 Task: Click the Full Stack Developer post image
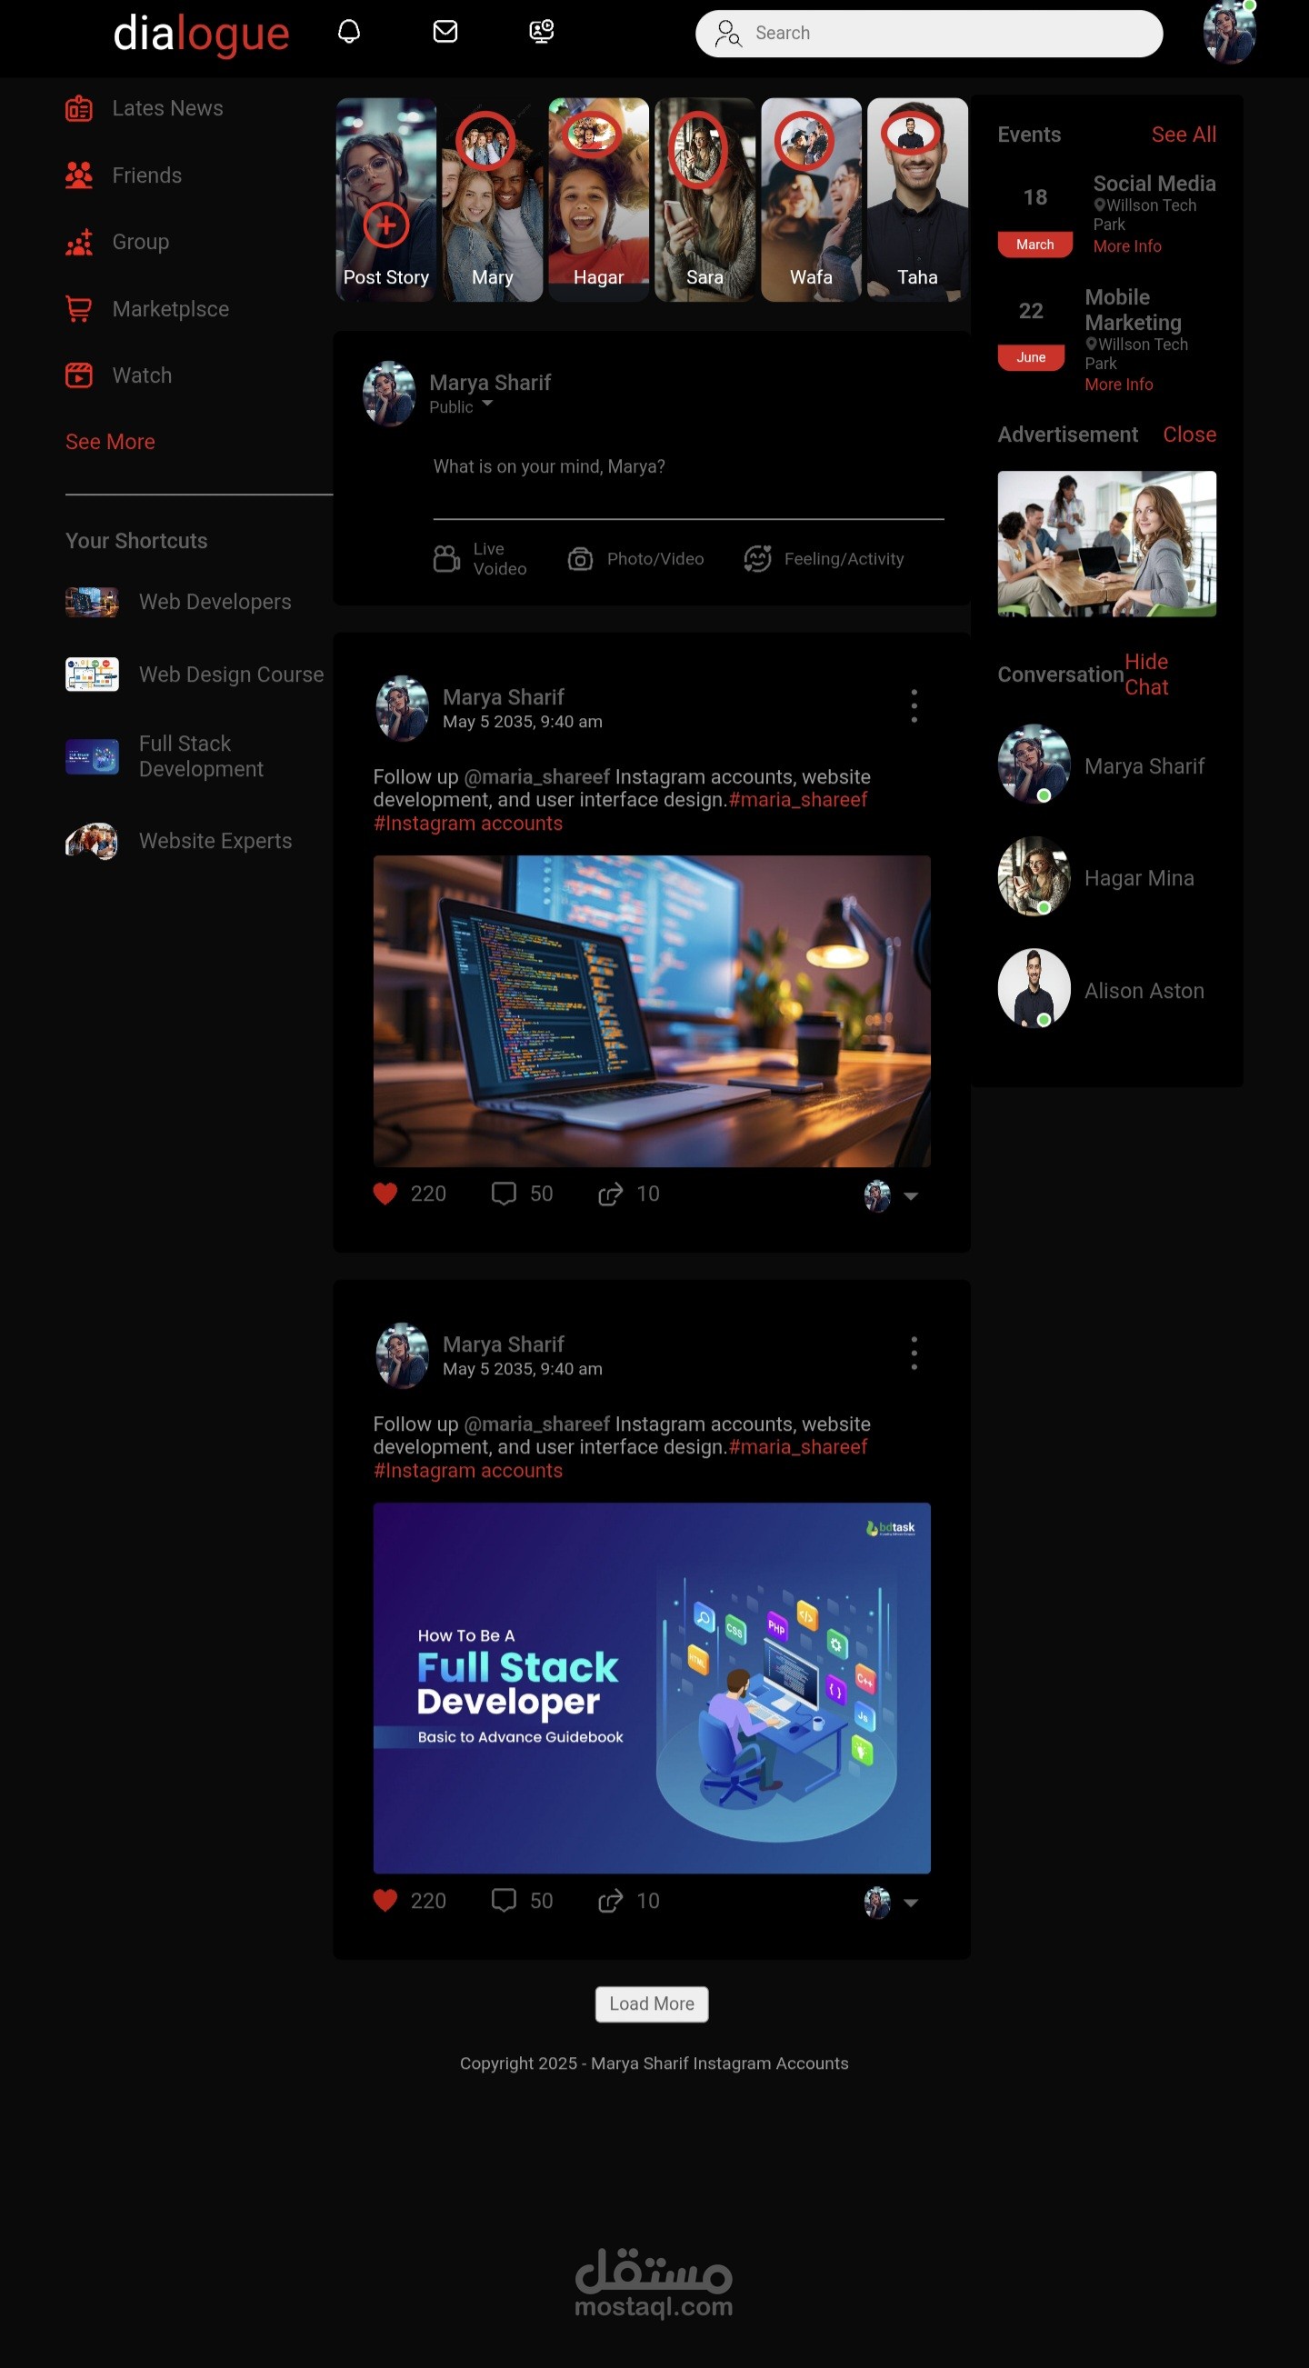(x=652, y=1688)
